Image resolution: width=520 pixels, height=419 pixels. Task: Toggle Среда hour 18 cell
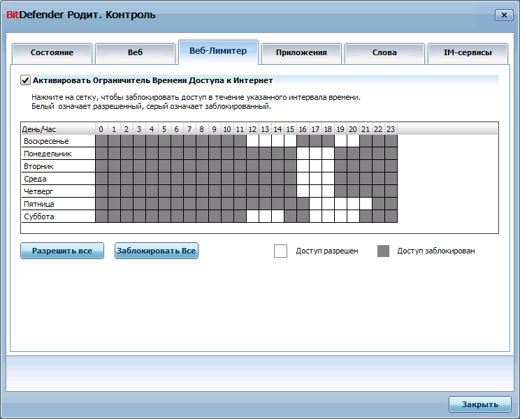[x=328, y=179]
